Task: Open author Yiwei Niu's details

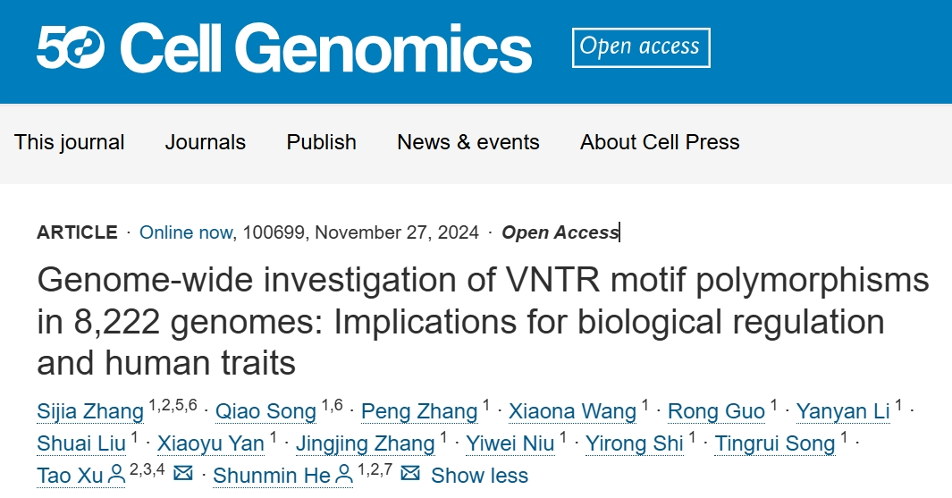Action: [510, 443]
